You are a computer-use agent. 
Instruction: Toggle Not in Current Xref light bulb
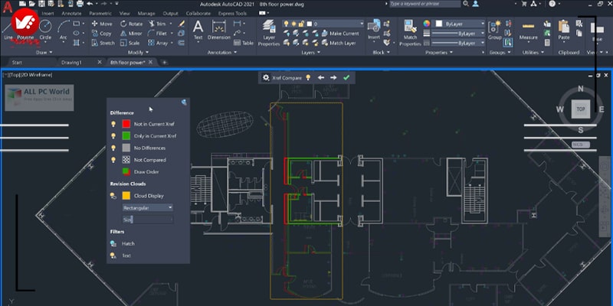(113, 124)
